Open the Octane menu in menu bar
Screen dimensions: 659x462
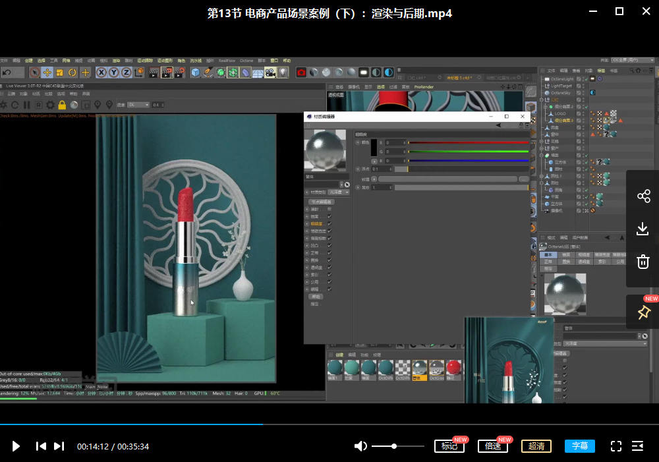coord(246,61)
